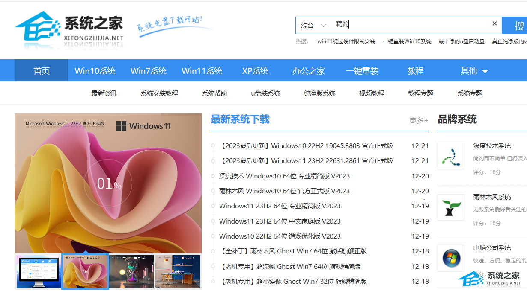Click the 电脑公司系统 Windows orb icon
This screenshot has width=527, height=291.
pos(451,258)
